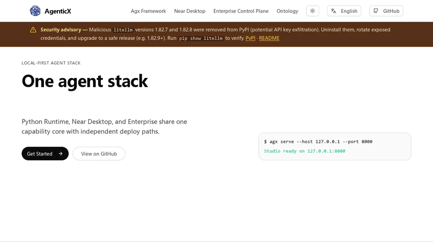Screen dimensions: 433x243
Task: Click the security advisory warning triangle icon
Action: click(x=33, y=30)
